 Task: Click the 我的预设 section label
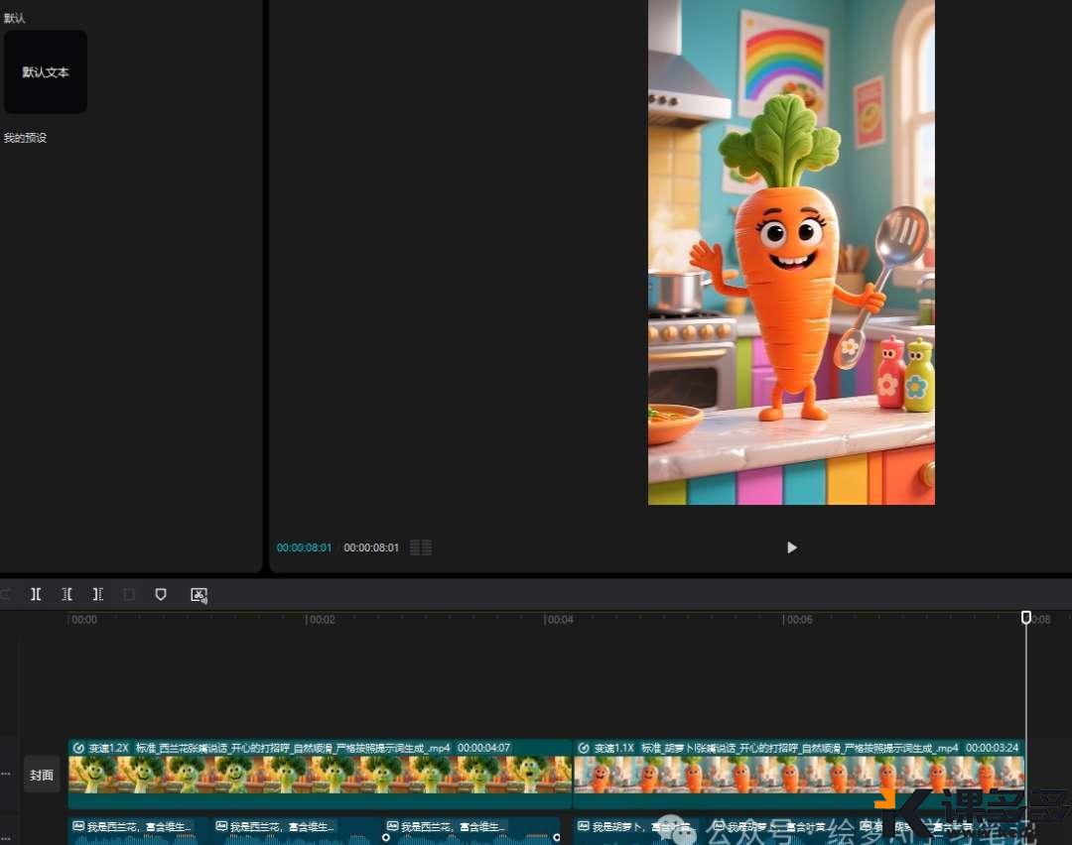pyautogui.click(x=25, y=138)
